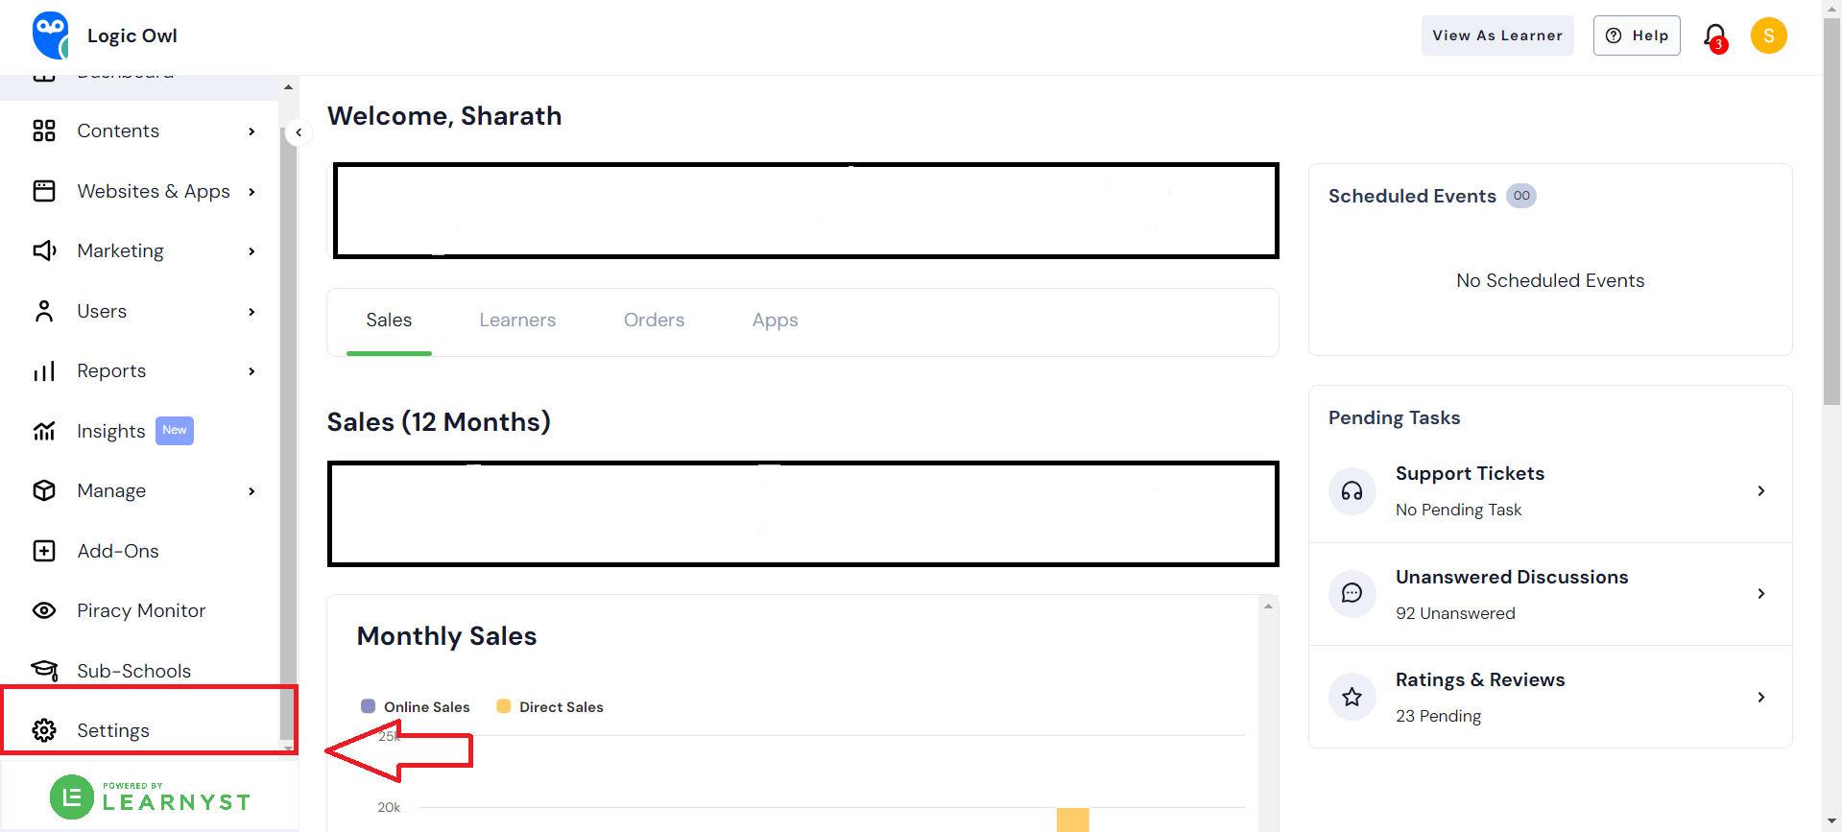This screenshot has height=832, width=1842.
Task: Switch to the Learners tab
Action: pyautogui.click(x=516, y=320)
